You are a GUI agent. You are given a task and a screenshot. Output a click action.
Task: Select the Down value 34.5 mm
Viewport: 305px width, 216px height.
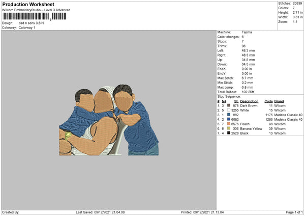[248, 64]
